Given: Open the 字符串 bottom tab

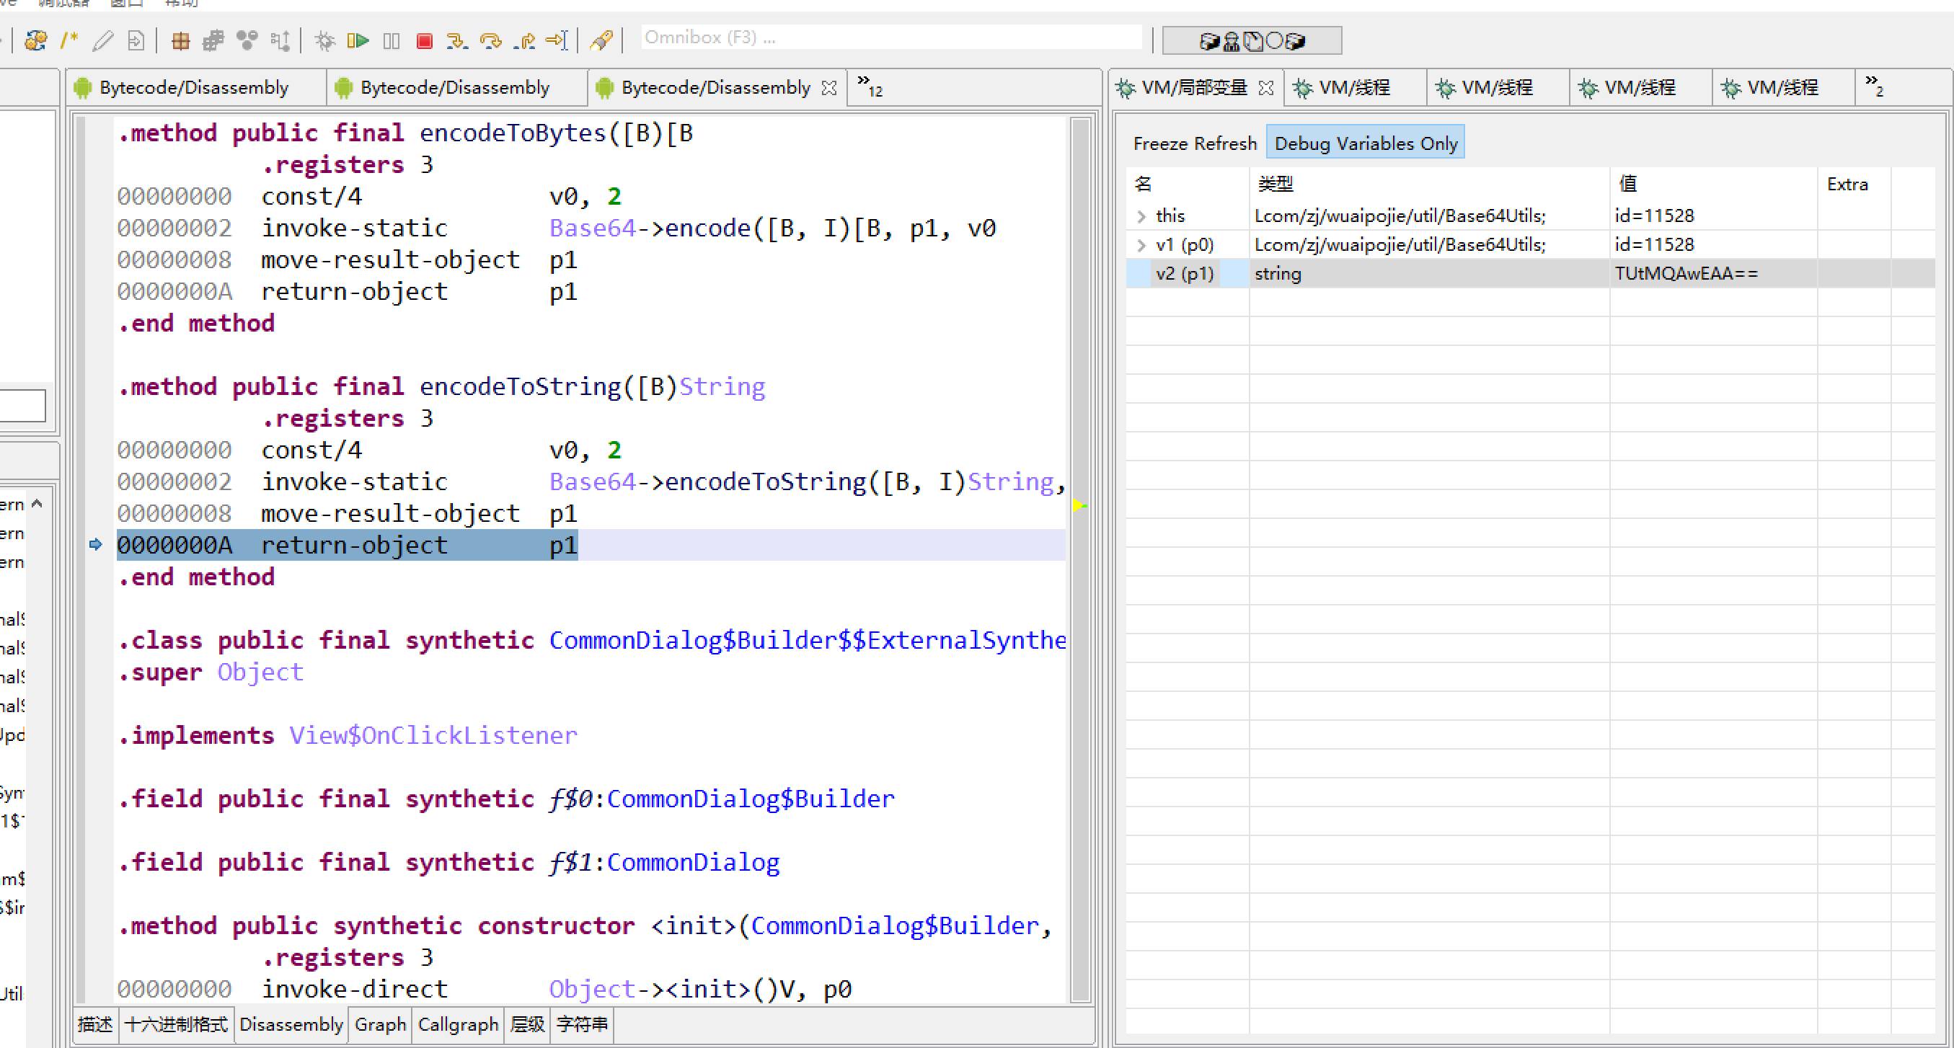Looking at the screenshot, I should (x=582, y=1024).
